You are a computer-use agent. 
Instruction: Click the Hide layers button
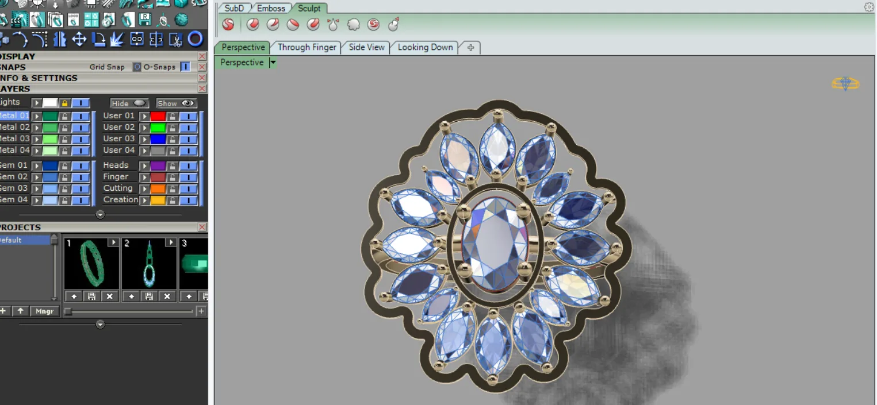pyautogui.click(x=129, y=103)
